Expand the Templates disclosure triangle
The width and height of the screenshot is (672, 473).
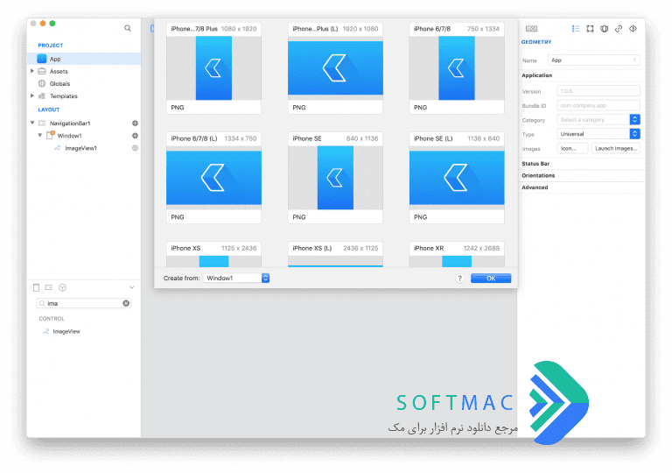tap(32, 95)
